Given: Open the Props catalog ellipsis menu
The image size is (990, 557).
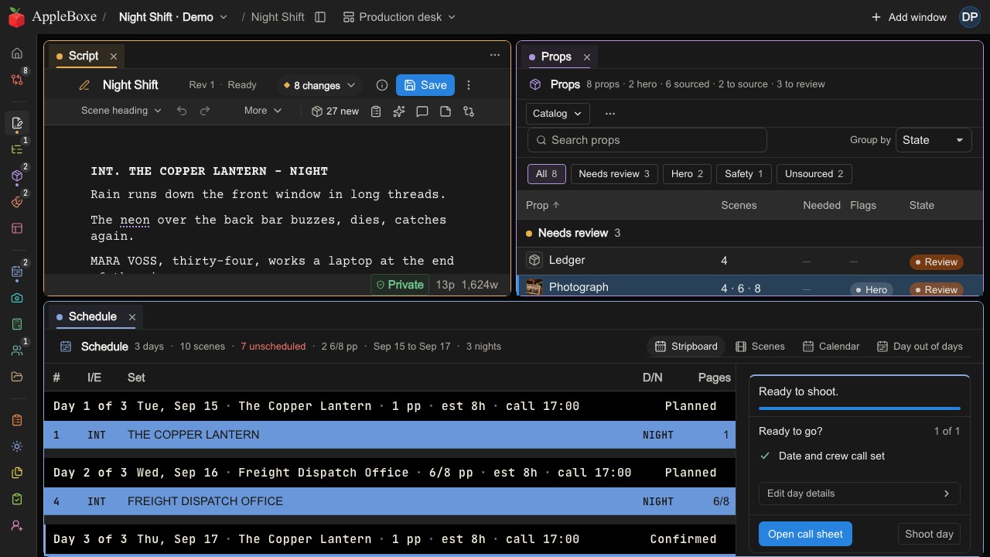Looking at the screenshot, I should point(610,113).
